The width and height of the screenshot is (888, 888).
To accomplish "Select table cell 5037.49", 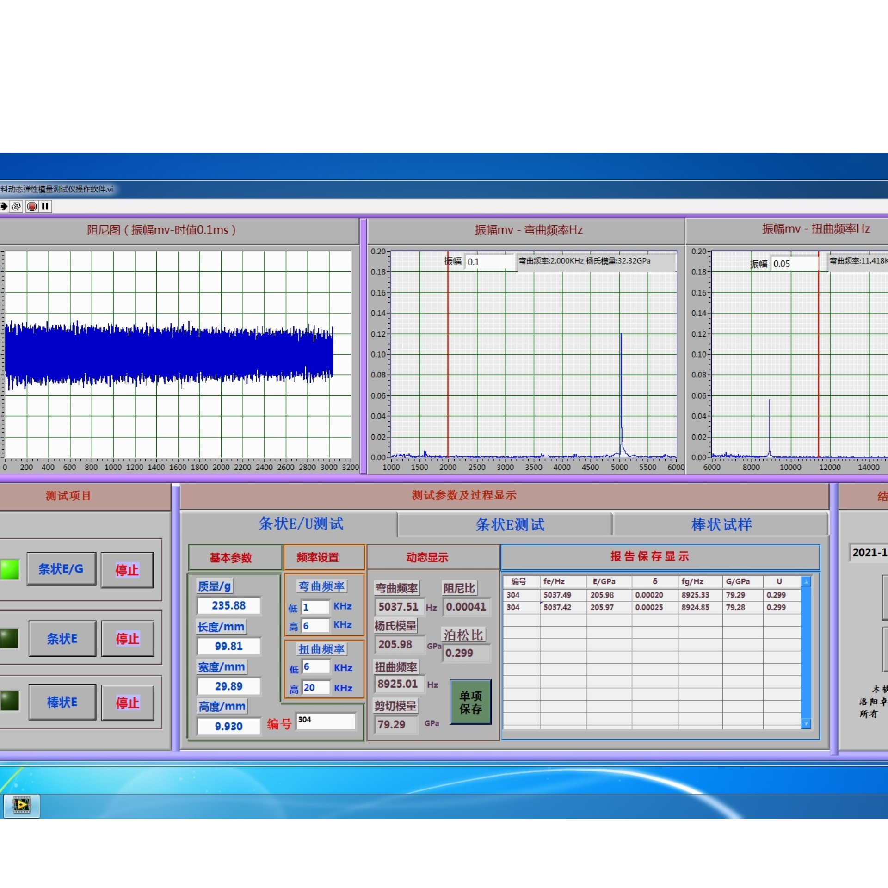I will pyautogui.click(x=563, y=595).
